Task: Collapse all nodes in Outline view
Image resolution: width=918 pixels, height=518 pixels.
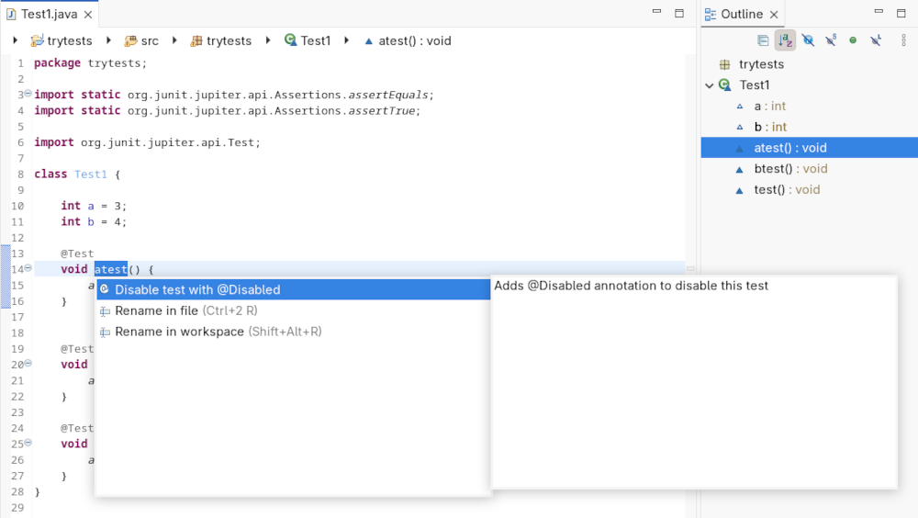Action: click(763, 40)
